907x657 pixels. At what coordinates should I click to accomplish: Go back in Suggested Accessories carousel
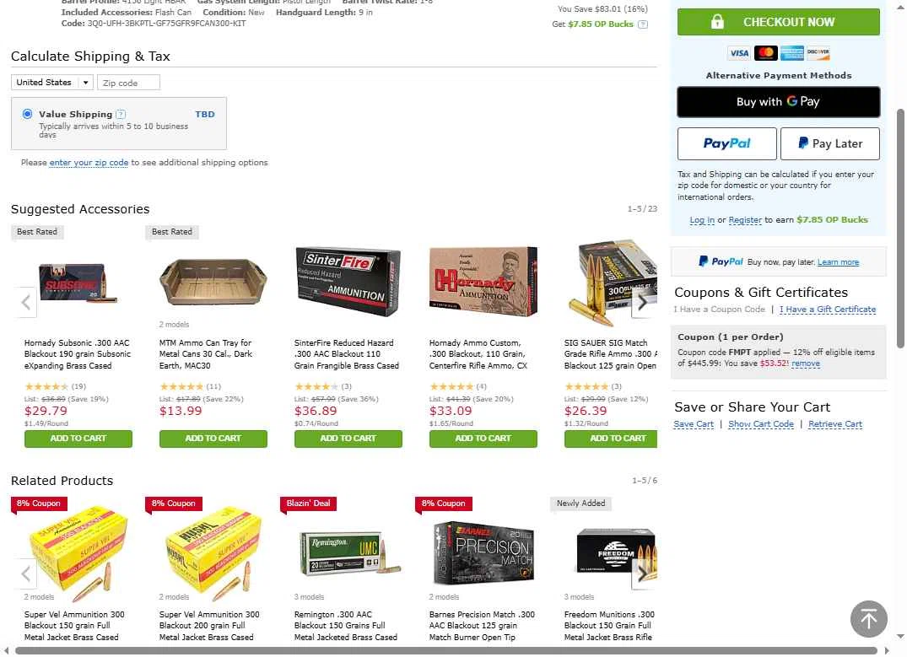tap(26, 303)
